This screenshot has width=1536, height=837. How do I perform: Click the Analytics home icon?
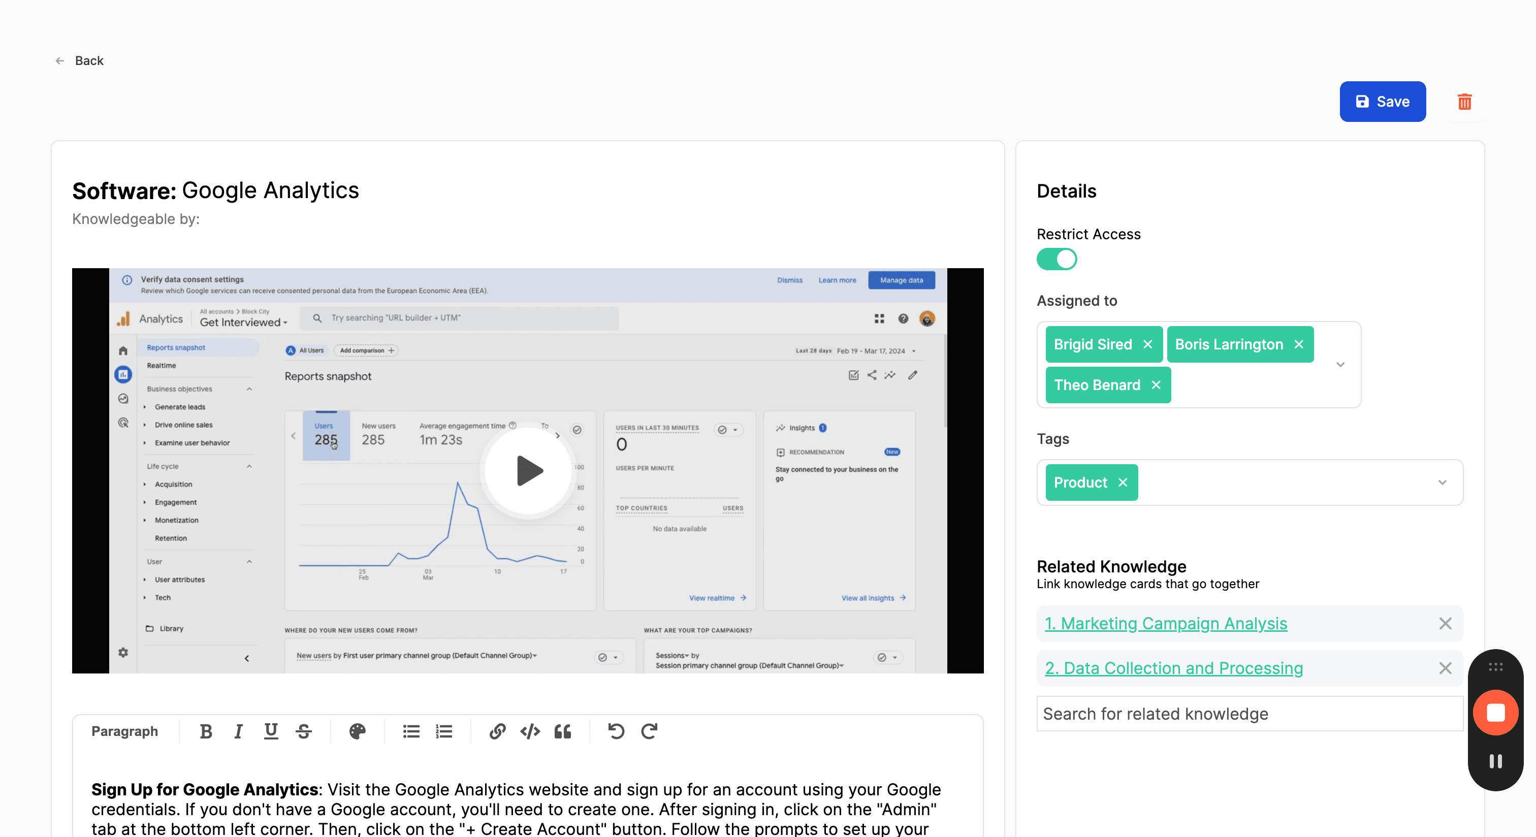[x=123, y=350]
